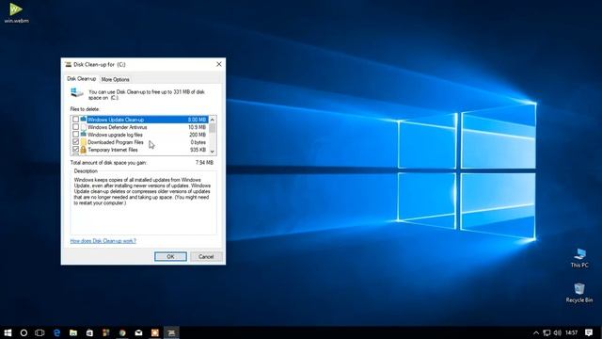Viewport: 602px width, 339px height.
Task: Open the win.webm file on the desktop
Action: pyautogui.click(x=16, y=12)
